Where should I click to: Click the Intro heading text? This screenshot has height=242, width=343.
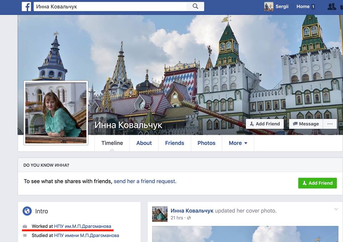coord(41,211)
